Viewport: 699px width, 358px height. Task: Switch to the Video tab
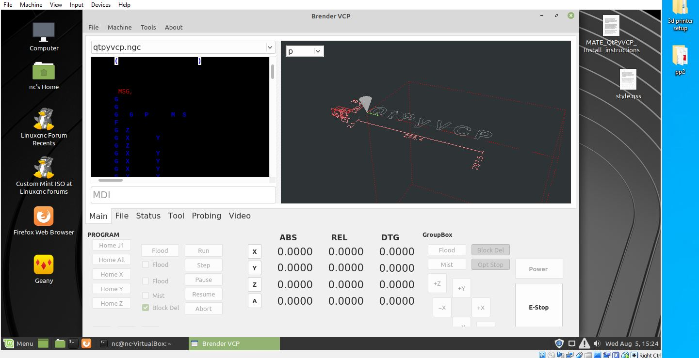240,216
